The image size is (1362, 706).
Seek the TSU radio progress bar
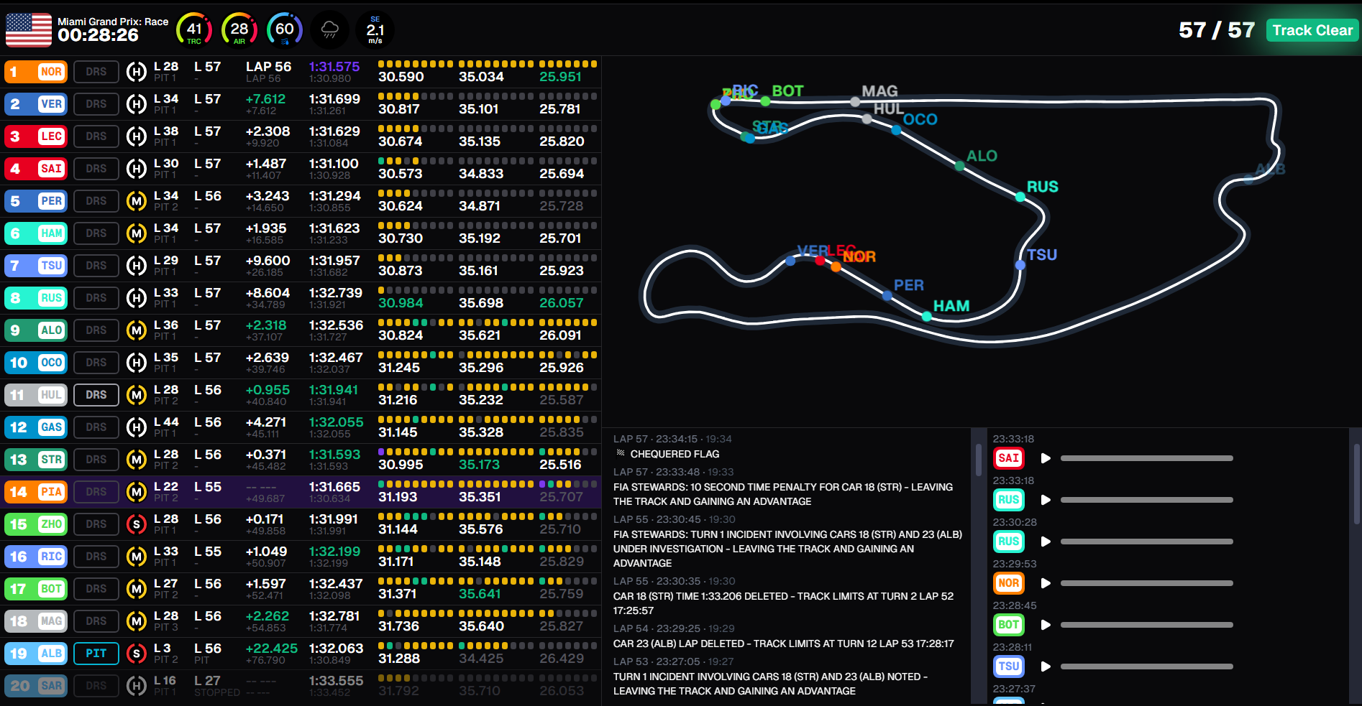click(x=1146, y=666)
